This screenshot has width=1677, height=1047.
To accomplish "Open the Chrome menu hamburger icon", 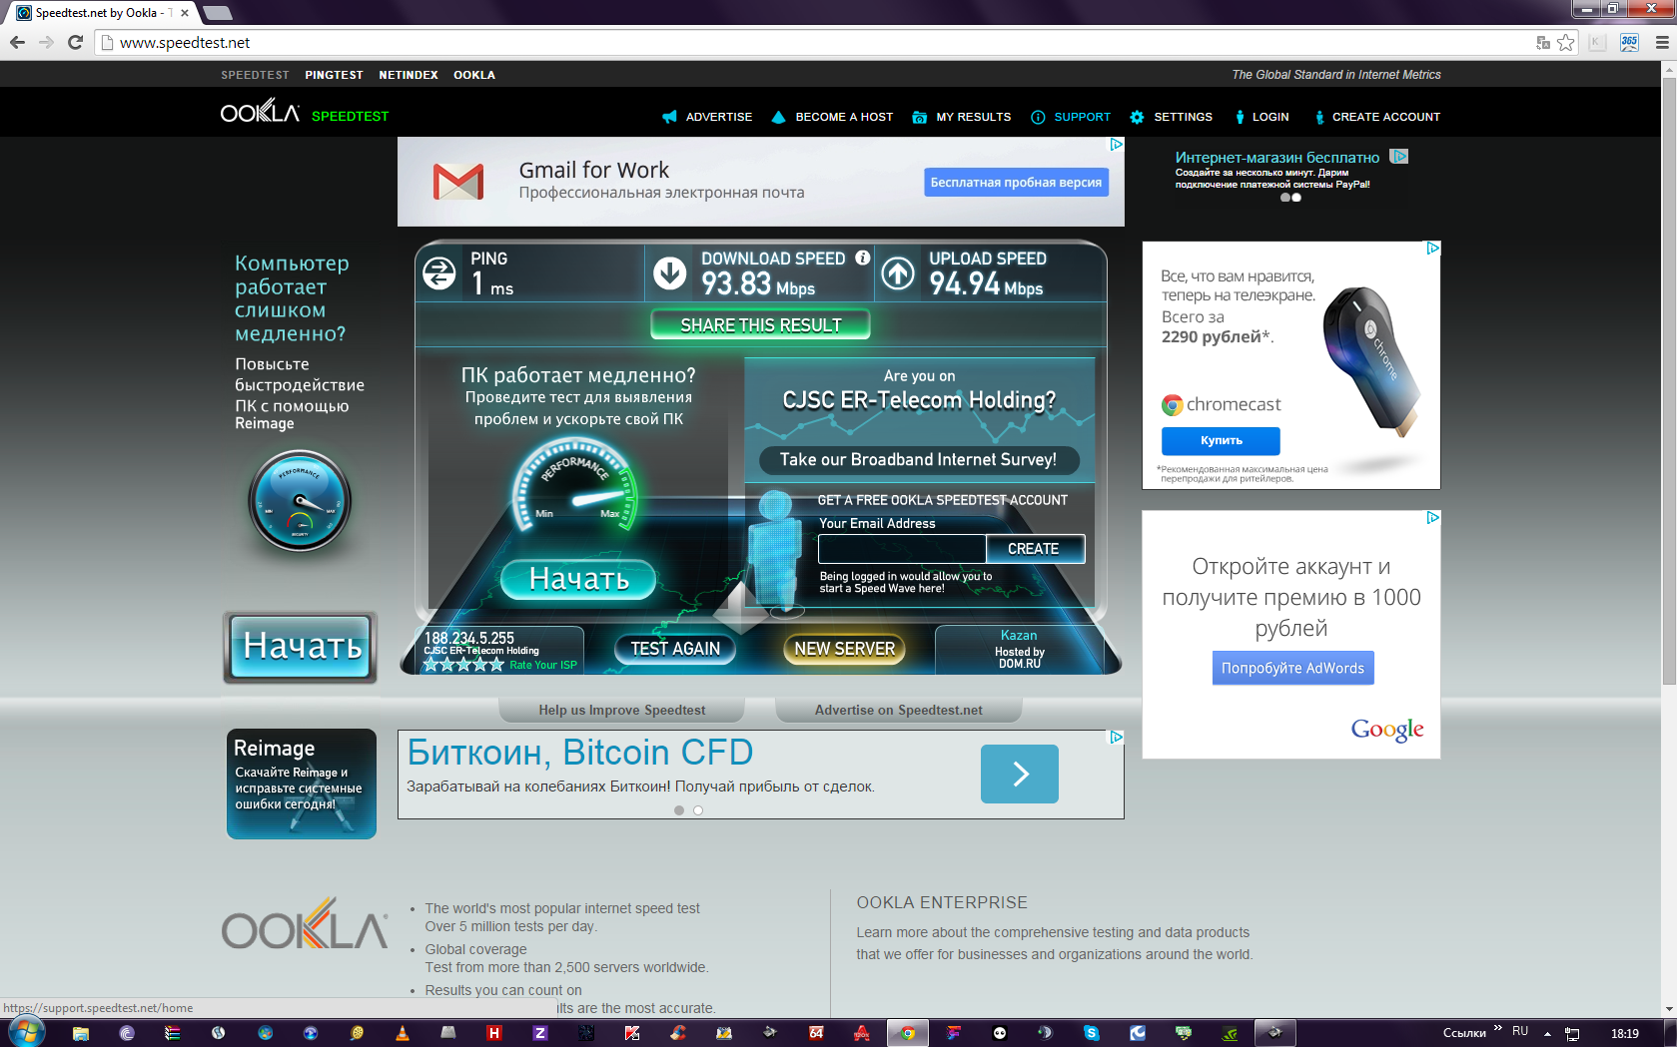I will click(x=1662, y=42).
